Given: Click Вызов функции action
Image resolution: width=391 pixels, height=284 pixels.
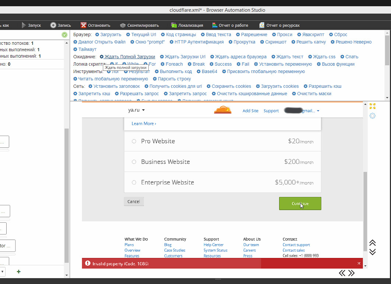Looking at the screenshot, I should [335, 64].
